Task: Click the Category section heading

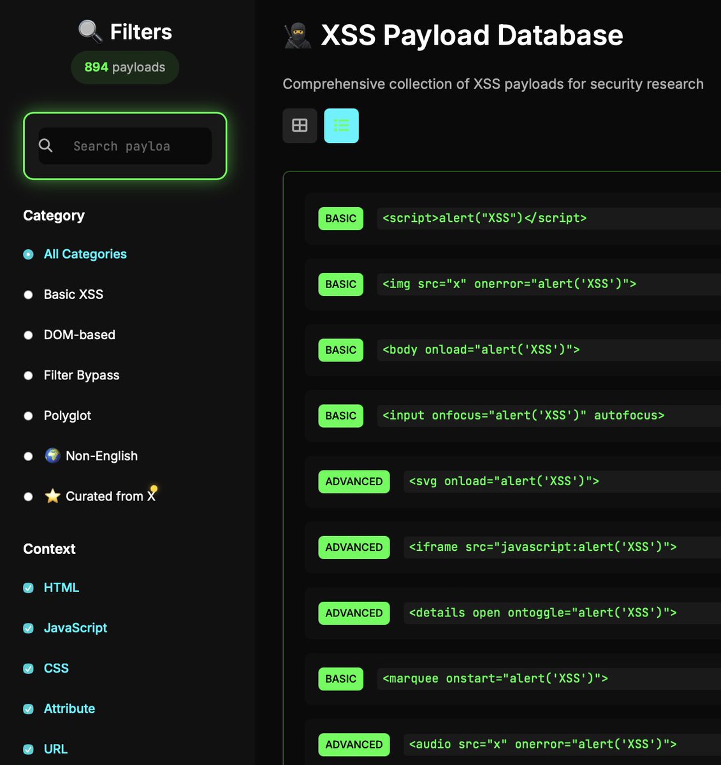Action: pos(54,215)
